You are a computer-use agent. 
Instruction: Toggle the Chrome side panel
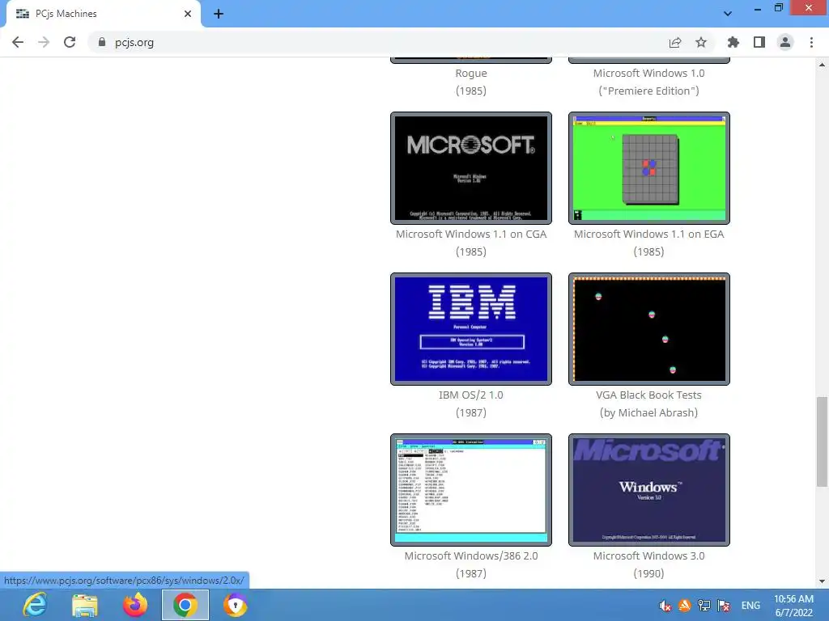click(759, 42)
